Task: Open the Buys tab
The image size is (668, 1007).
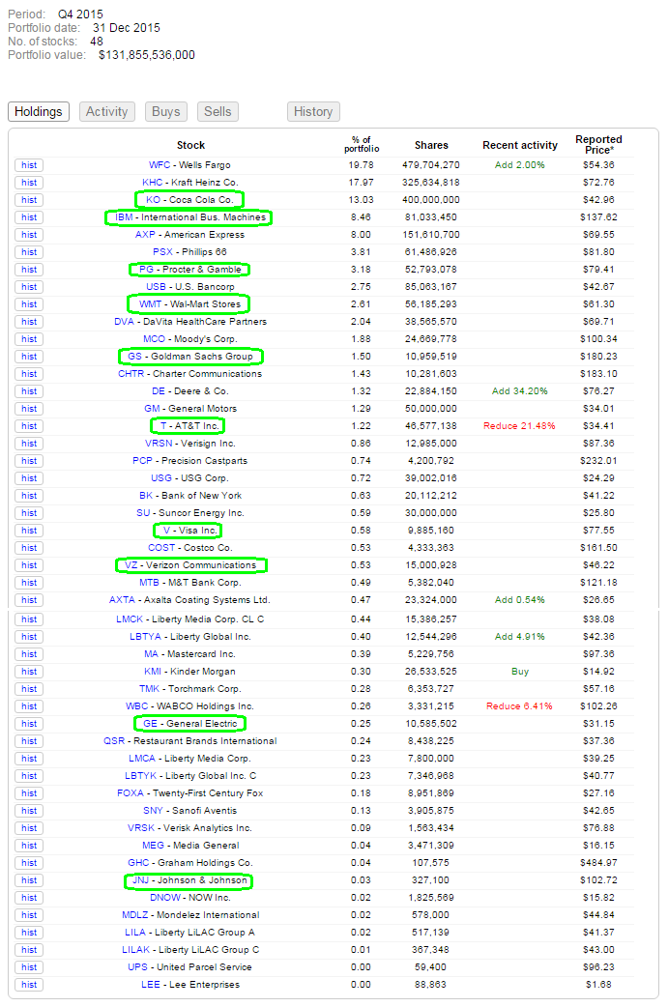Action: pos(165,112)
